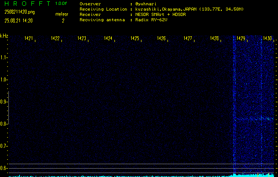Image resolution: width=278 pixels, height=177 pixels.
Task: Click the Receiving Location field label
Action: tap(103, 9)
